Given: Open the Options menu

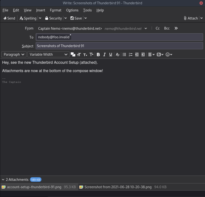Looking at the screenshot, I should click(72, 10).
